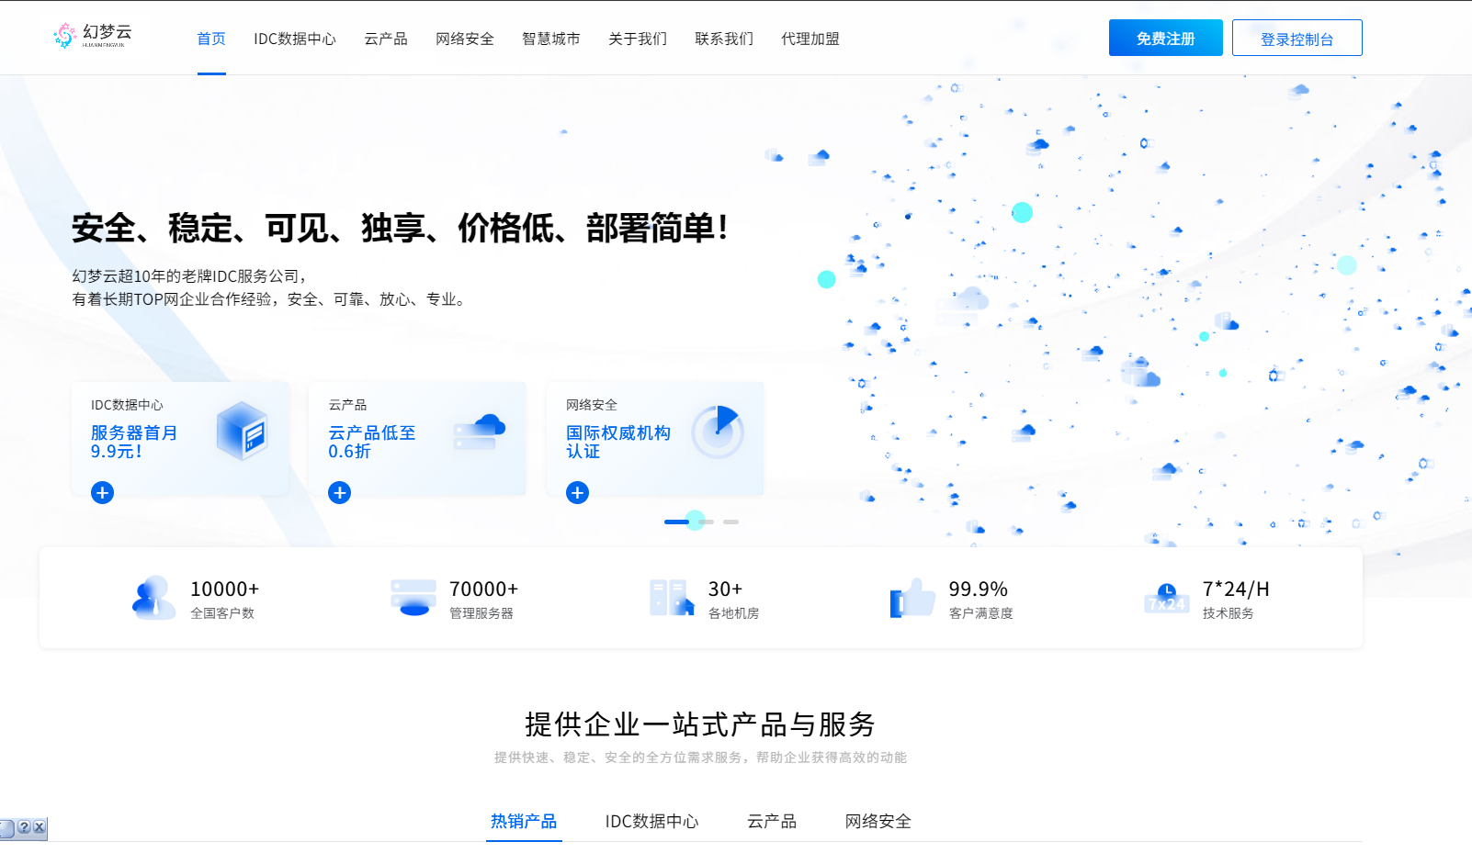Open the 国际权威机构认证 link
1472x853 pixels.
[x=618, y=442]
